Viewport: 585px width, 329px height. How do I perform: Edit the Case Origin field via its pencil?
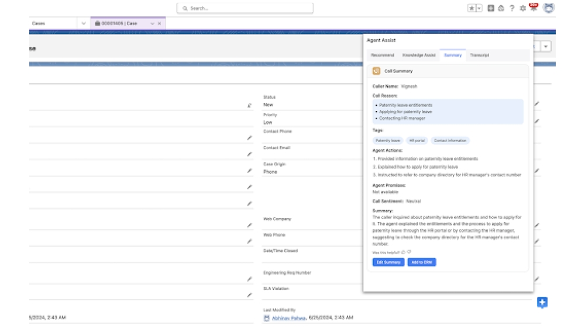[537, 171]
